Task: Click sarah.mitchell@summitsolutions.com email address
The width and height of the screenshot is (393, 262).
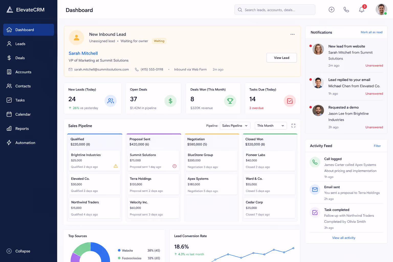Action: click(x=101, y=69)
